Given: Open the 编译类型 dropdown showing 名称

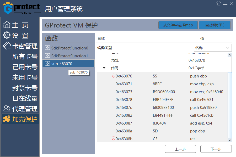Looking at the screenshot, I should pyautogui.click(x=213, y=48).
